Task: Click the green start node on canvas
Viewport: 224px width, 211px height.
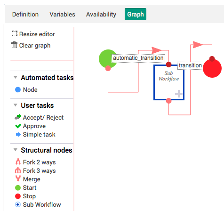Action: coord(108,59)
